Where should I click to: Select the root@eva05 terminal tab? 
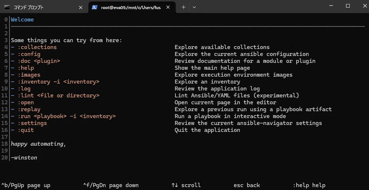click(131, 8)
